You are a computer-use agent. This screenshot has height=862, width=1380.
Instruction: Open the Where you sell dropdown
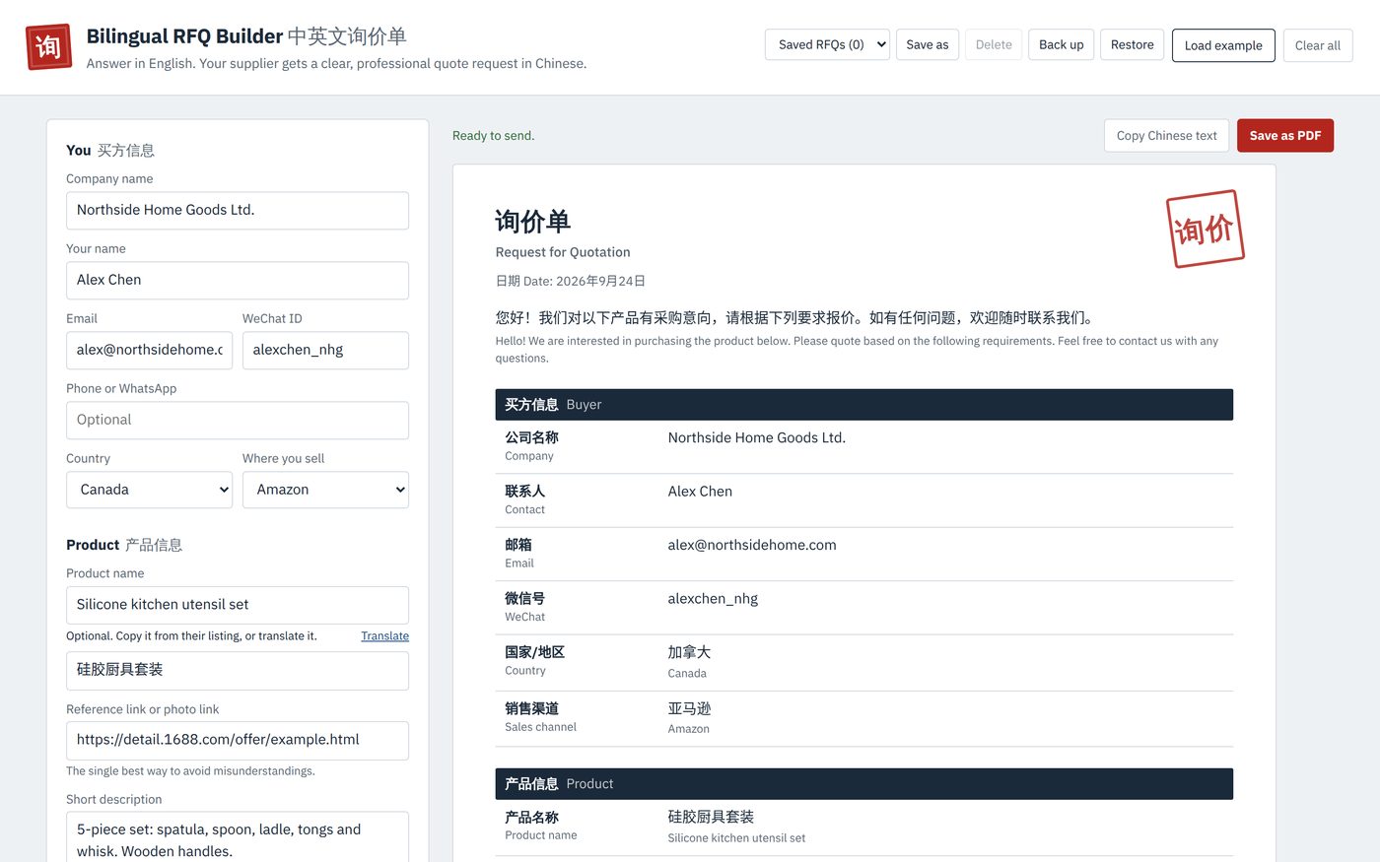325,490
